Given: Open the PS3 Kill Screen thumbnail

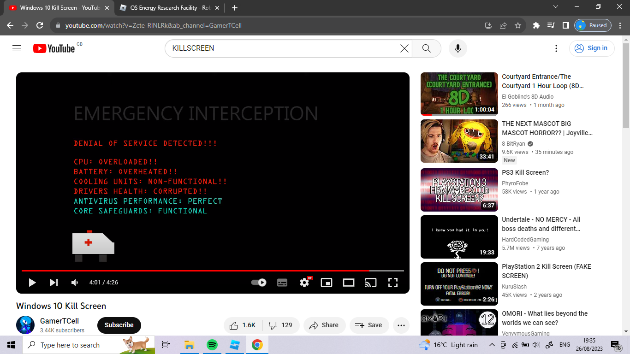Looking at the screenshot, I should 459,190.
